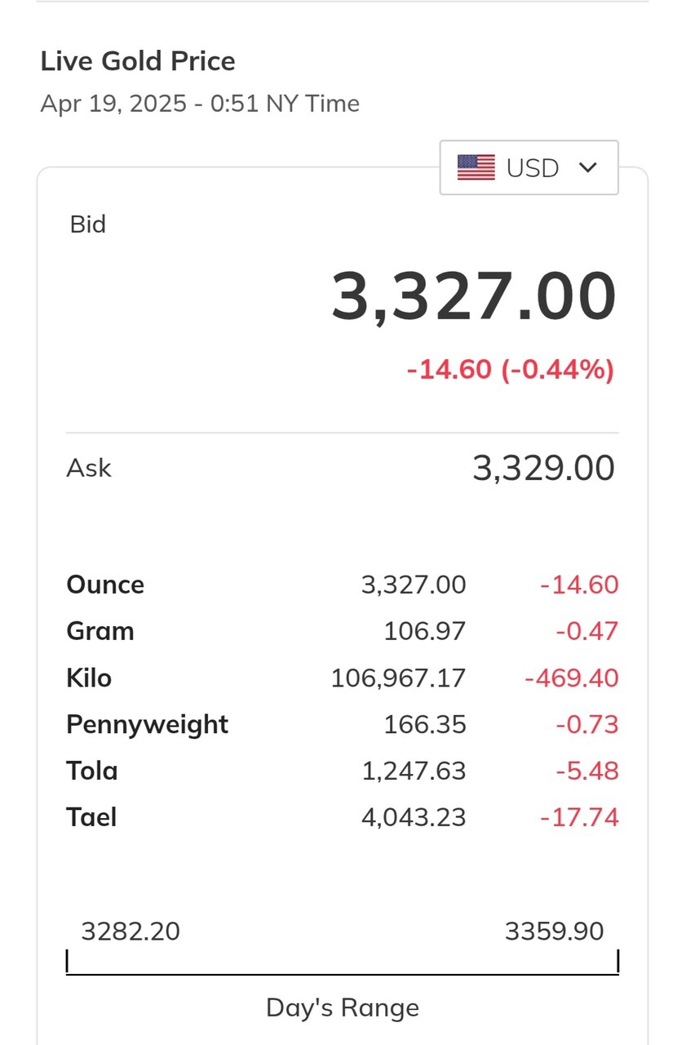Click the red -14.60 (-0.44%) change
686x1045 pixels.
tap(510, 370)
